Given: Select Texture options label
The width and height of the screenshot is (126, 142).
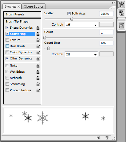Looking at the screenshot, I should (x=15, y=40).
